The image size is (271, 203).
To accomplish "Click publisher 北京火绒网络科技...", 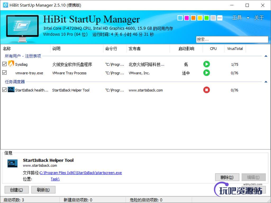I will 146,65.
